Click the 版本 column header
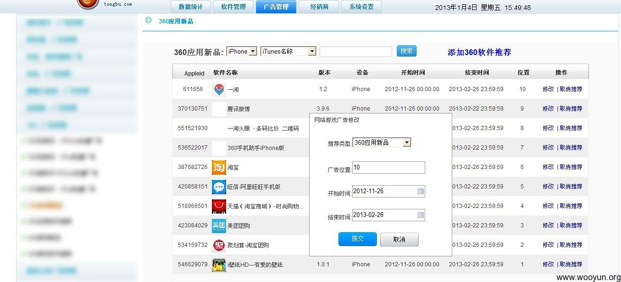The height and width of the screenshot is (282, 621). point(324,73)
